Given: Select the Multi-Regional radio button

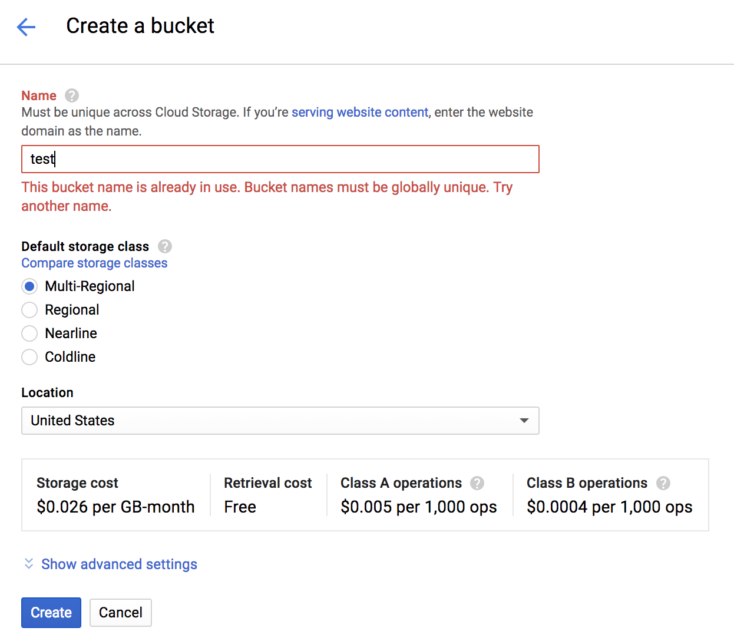Looking at the screenshot, I should tap(29, 286).
